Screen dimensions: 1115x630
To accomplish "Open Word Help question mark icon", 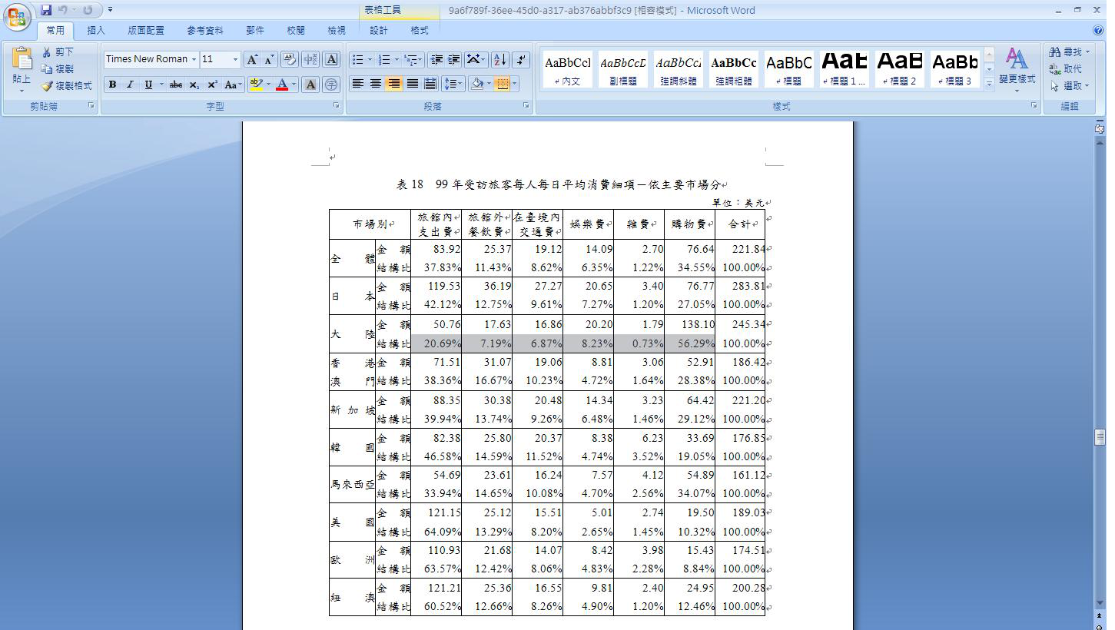I will [1098, 30].
